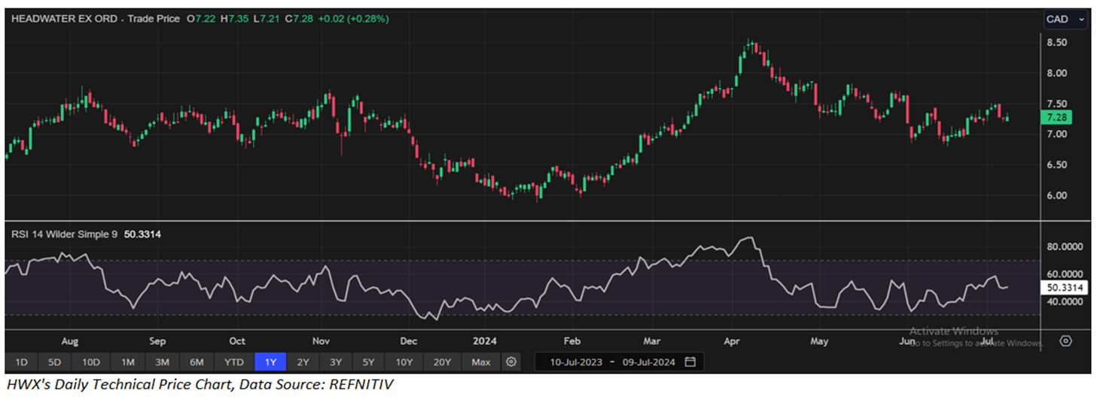This screenshot has width=1097, height=399.
Task: Show the Max time range
Action: tap(481, 362)
